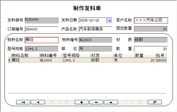Select the quantity 20 grid cell
The height and width of the screenshot is (112, 177).
coord(145,60)
